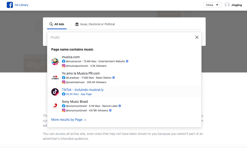The image size is (247, 148).
Task: Click the Jingjing profile avatar
Action: [x=227, y=5]
